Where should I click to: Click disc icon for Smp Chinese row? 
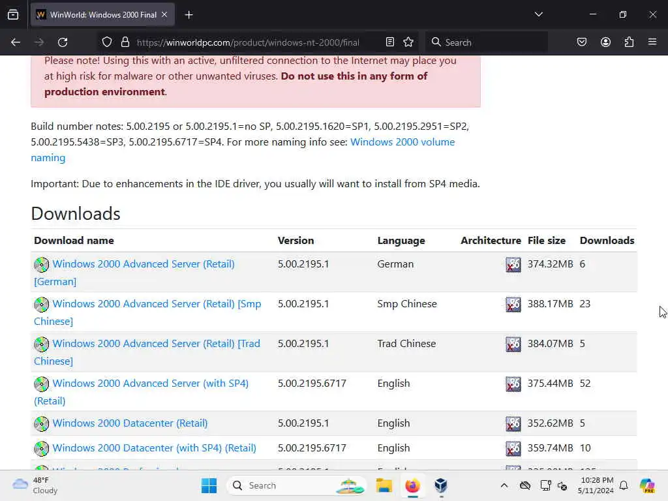point(41,304)
